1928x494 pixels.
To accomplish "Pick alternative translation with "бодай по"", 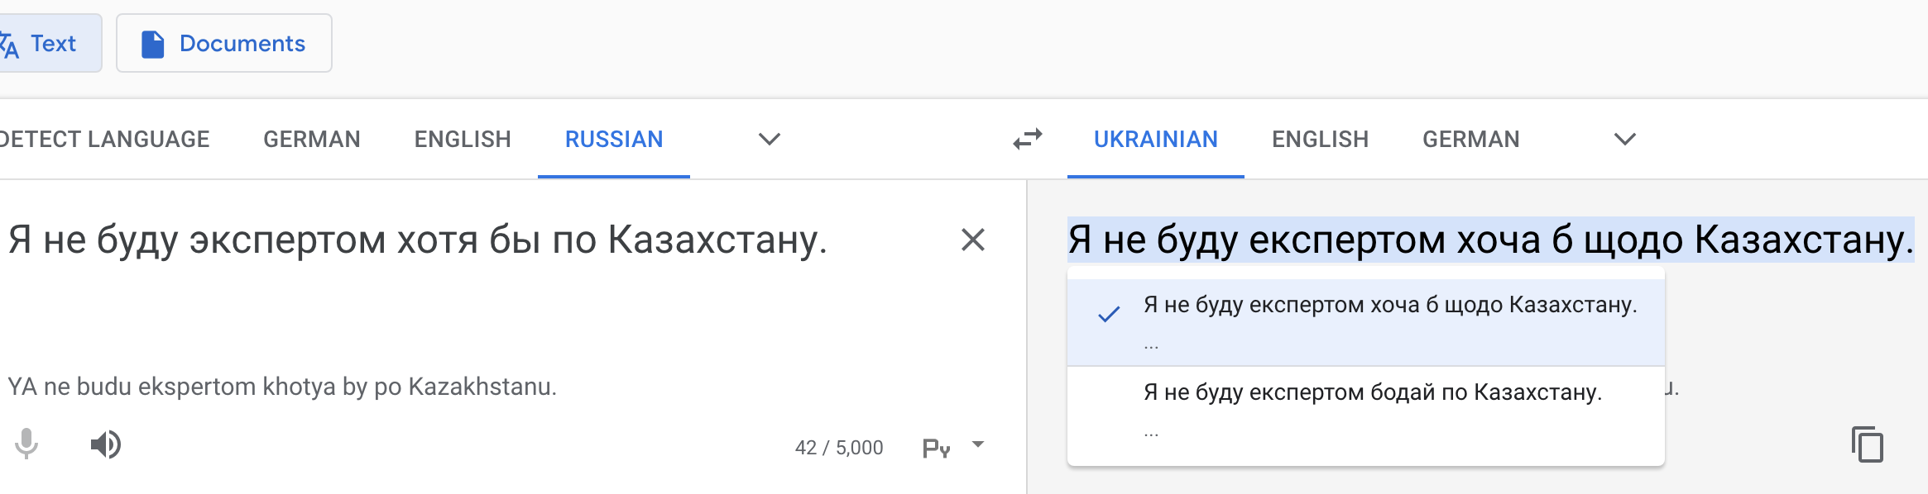I will click(x=1372, y=392).
